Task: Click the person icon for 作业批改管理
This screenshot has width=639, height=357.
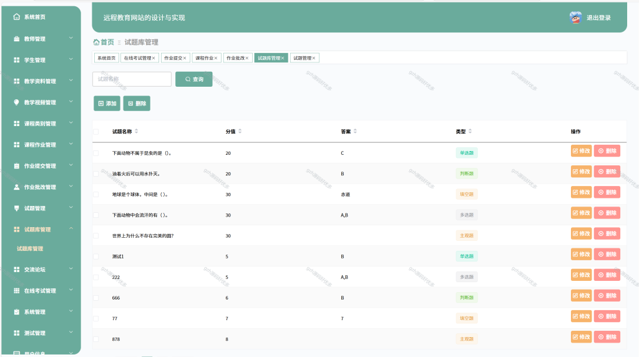Action: click(16, 187)
